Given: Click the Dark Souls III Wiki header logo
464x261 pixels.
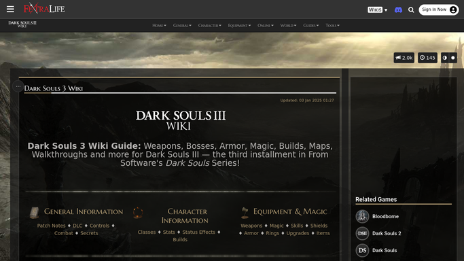Looking at the screenshot, I should tap(22, 24).
